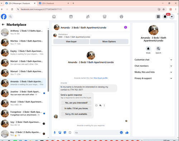This screenshot has width=179, height=141.
Task: Open the emoji picker in composer
Action: pyautogui.click(x=121, y=132)
